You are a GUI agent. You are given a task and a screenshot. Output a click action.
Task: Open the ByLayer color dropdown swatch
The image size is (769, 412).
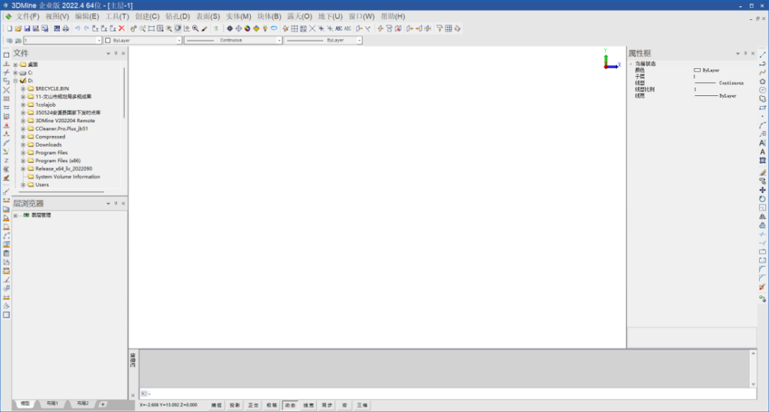[x=141, y=40]
